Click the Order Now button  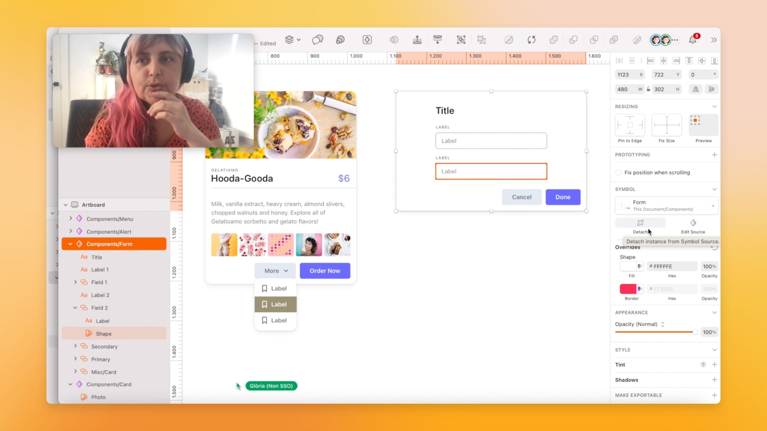pos(325,271)
